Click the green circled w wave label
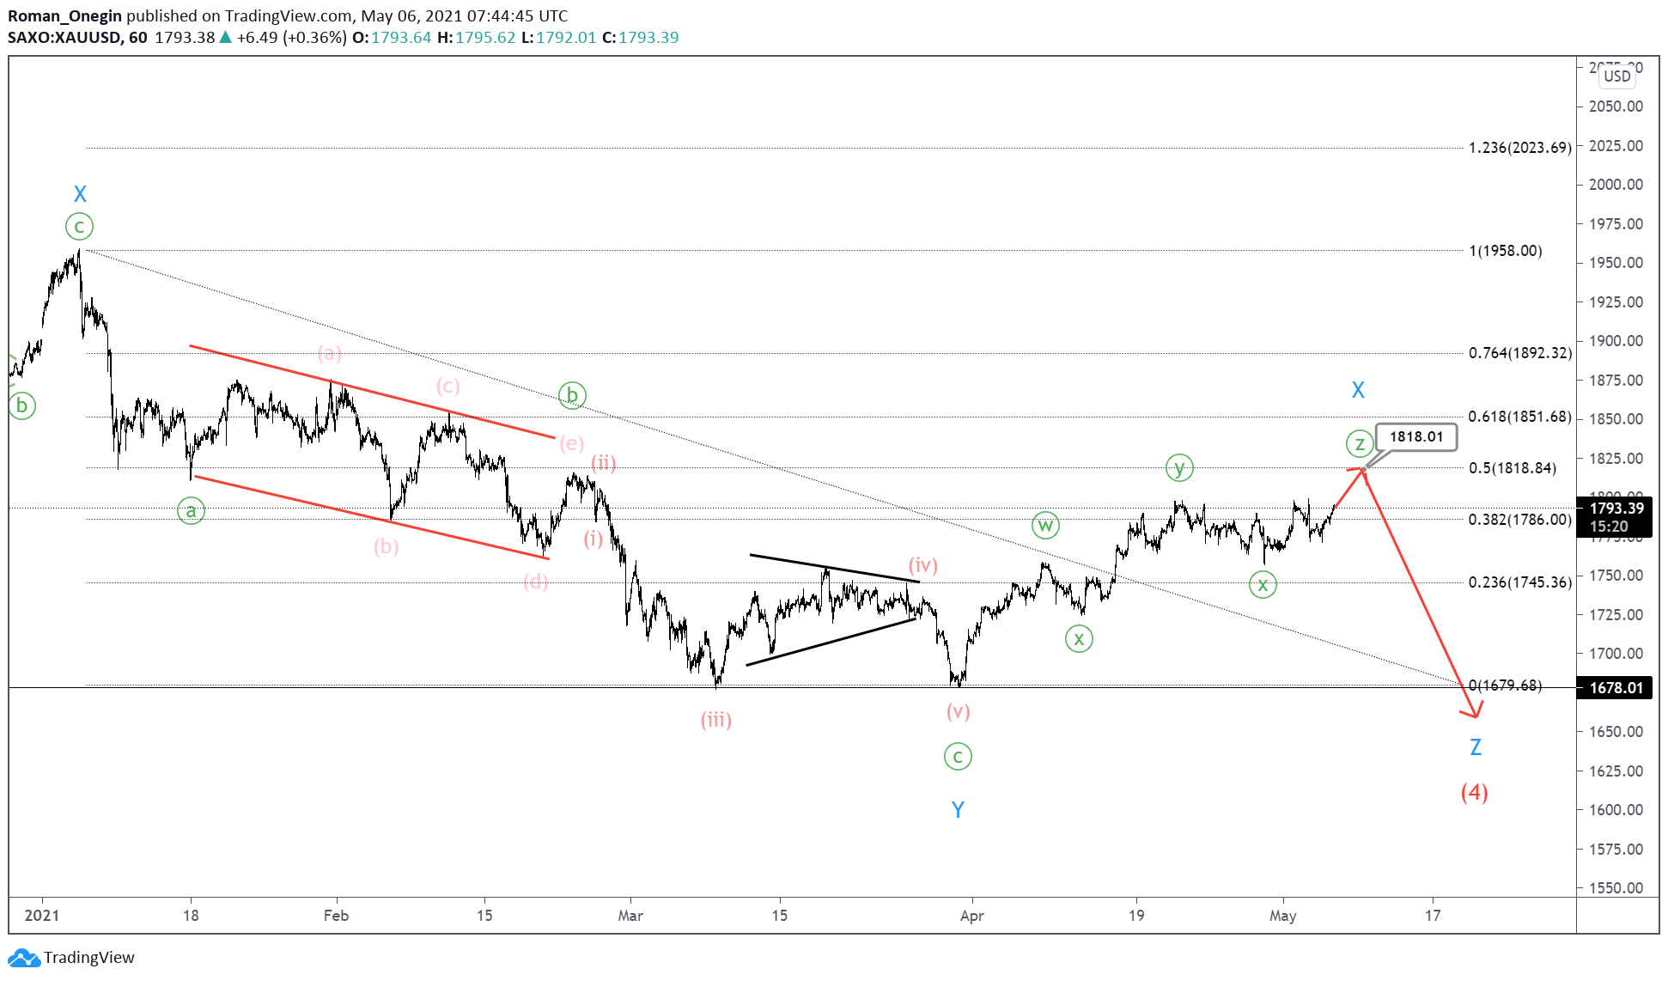 tap(1044, 525)
